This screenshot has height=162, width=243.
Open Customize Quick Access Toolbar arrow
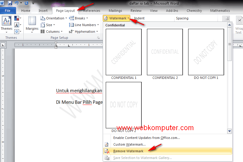click(33, 3)
